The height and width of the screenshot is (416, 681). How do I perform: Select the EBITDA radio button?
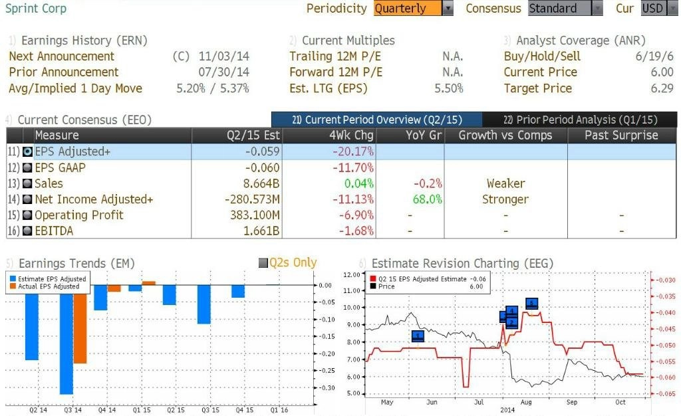[x=27, y=231]
